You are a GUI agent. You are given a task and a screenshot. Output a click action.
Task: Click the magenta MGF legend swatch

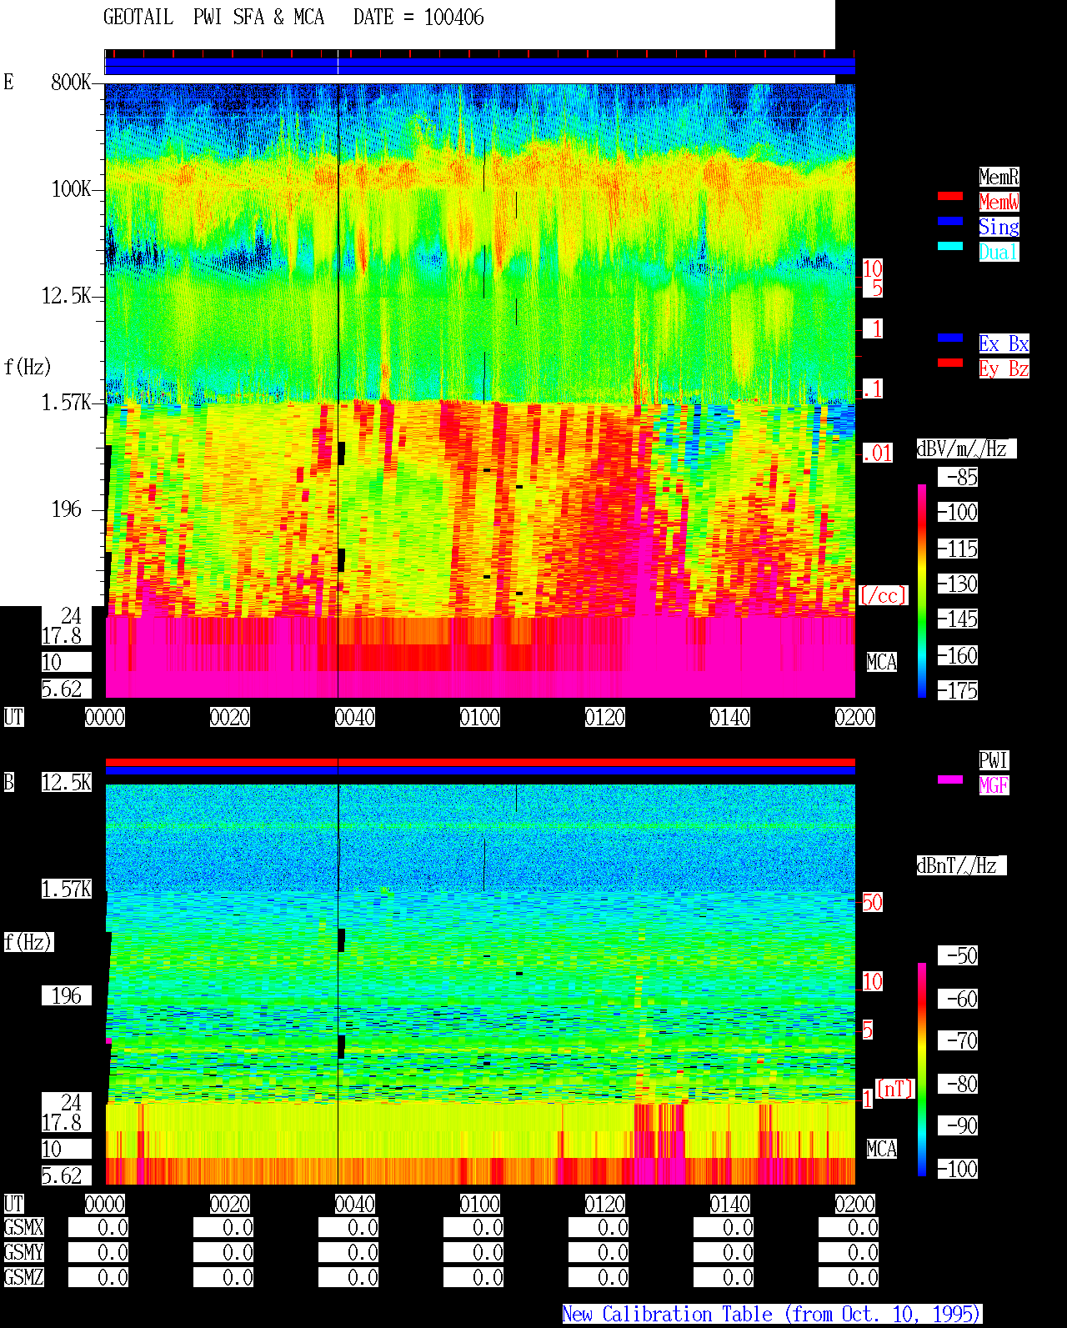950,779
